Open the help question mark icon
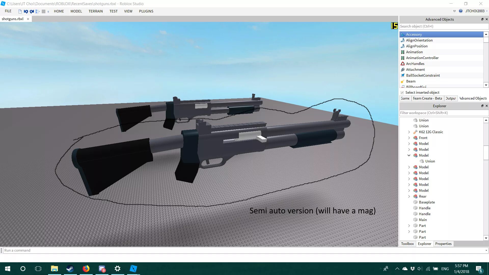 [x=460, y=11]
